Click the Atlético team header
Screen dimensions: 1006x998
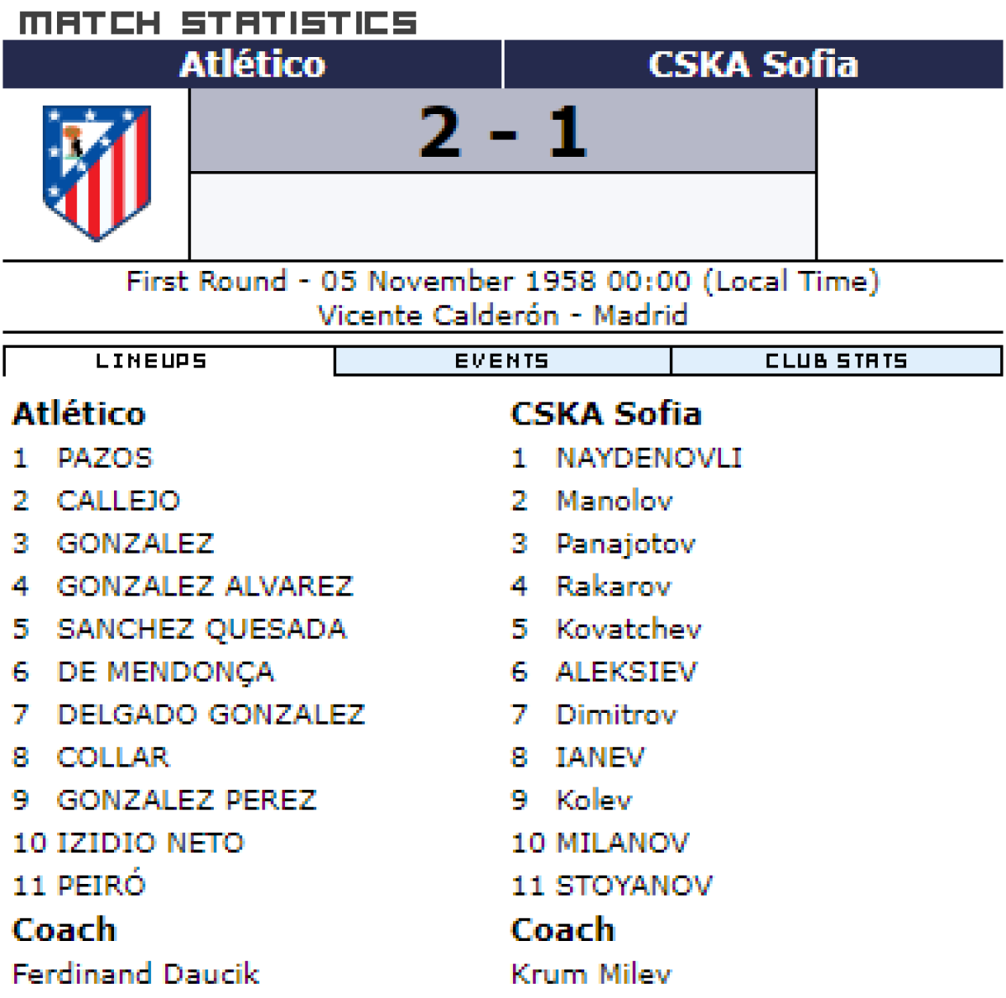(252, 65)
